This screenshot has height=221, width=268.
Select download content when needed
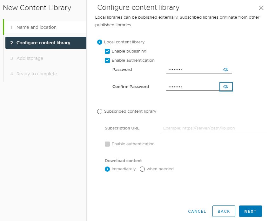(142, 169)
